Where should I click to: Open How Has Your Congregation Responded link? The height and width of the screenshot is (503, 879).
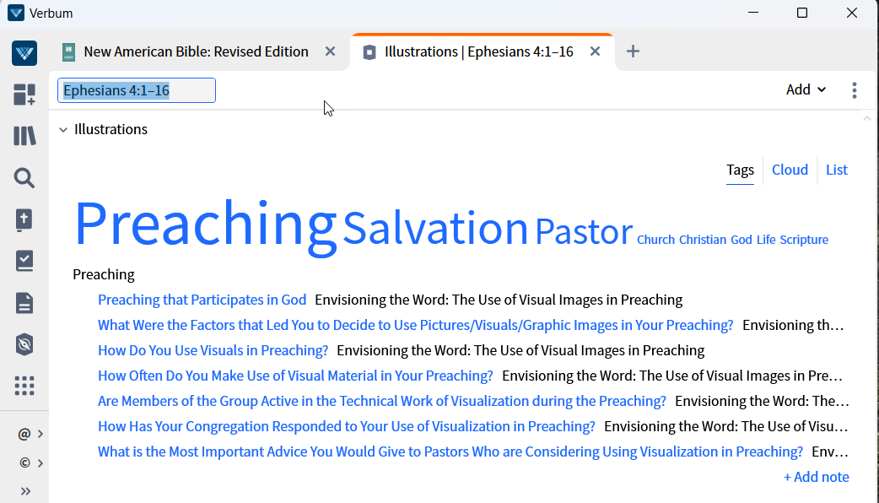click(x=347, y=426)
